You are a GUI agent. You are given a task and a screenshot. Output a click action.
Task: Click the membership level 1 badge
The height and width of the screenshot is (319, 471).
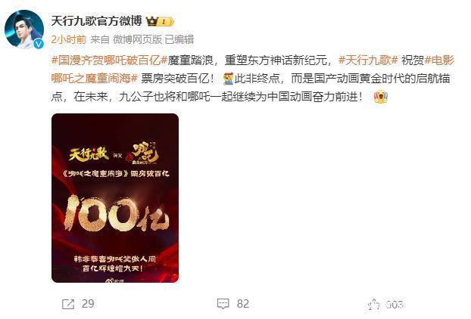pos(166,22)
